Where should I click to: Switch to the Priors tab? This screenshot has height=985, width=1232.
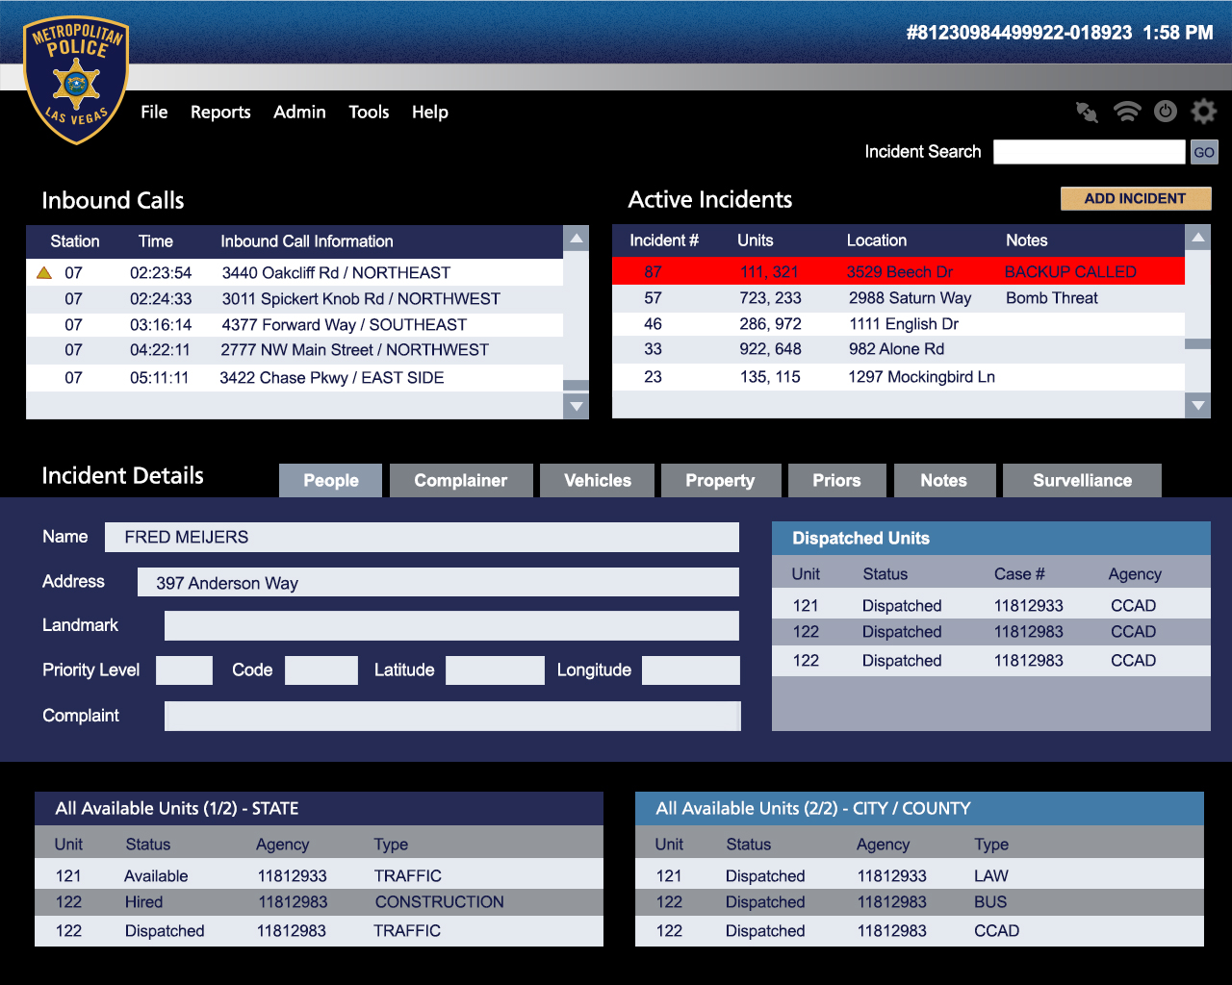coord(835,481)
